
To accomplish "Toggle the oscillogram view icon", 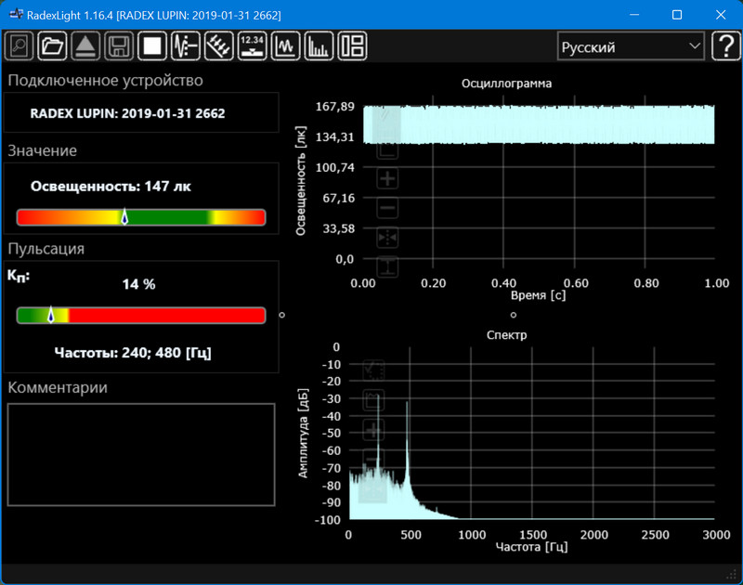I will (x=285, y=45).
